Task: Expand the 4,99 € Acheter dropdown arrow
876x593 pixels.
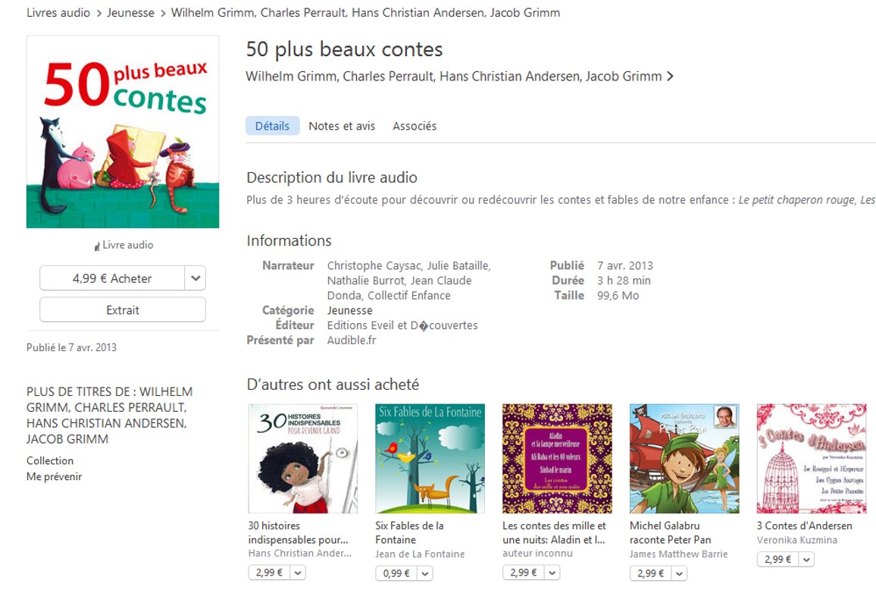Action: tap(196, 278)
